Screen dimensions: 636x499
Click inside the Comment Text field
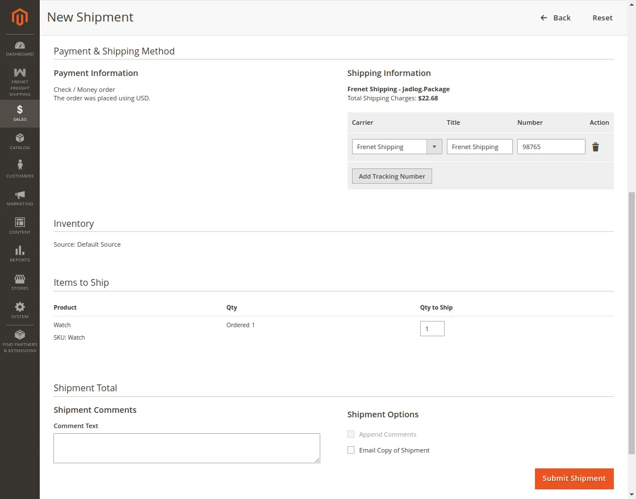tap(187, 448)
